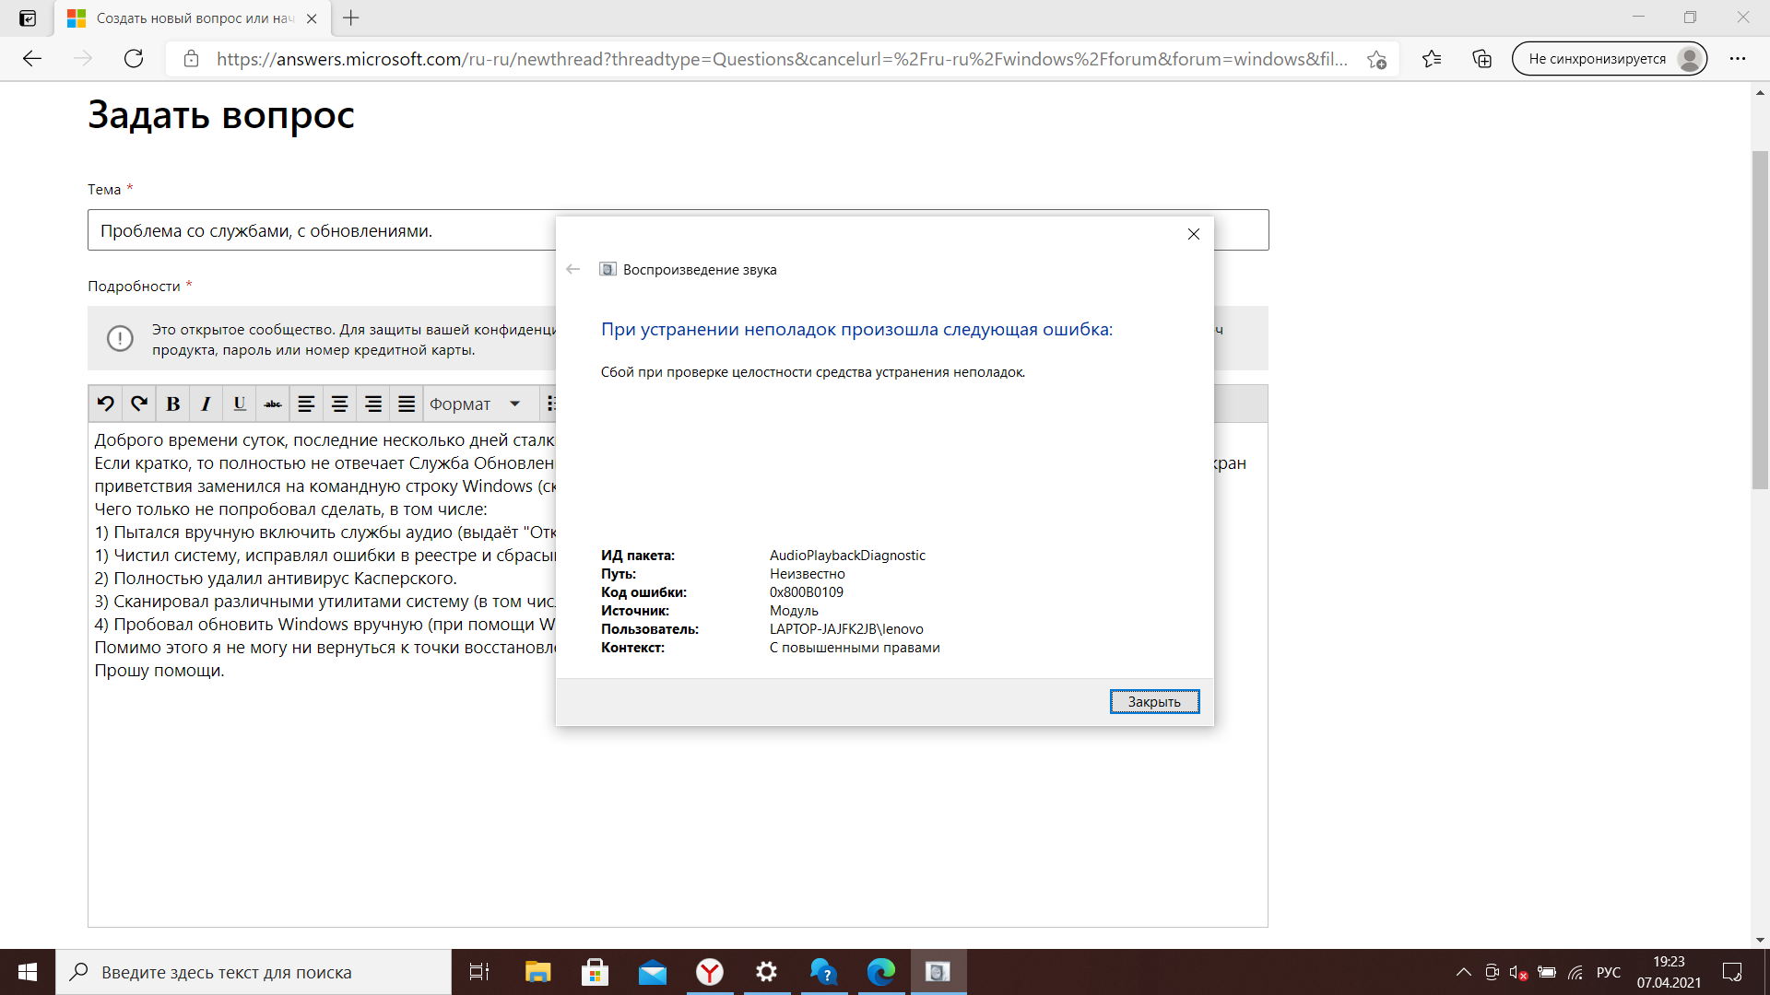Open the Формат dropdown
The height and width of the screenshot is (995, 1770).
[475, 404]
